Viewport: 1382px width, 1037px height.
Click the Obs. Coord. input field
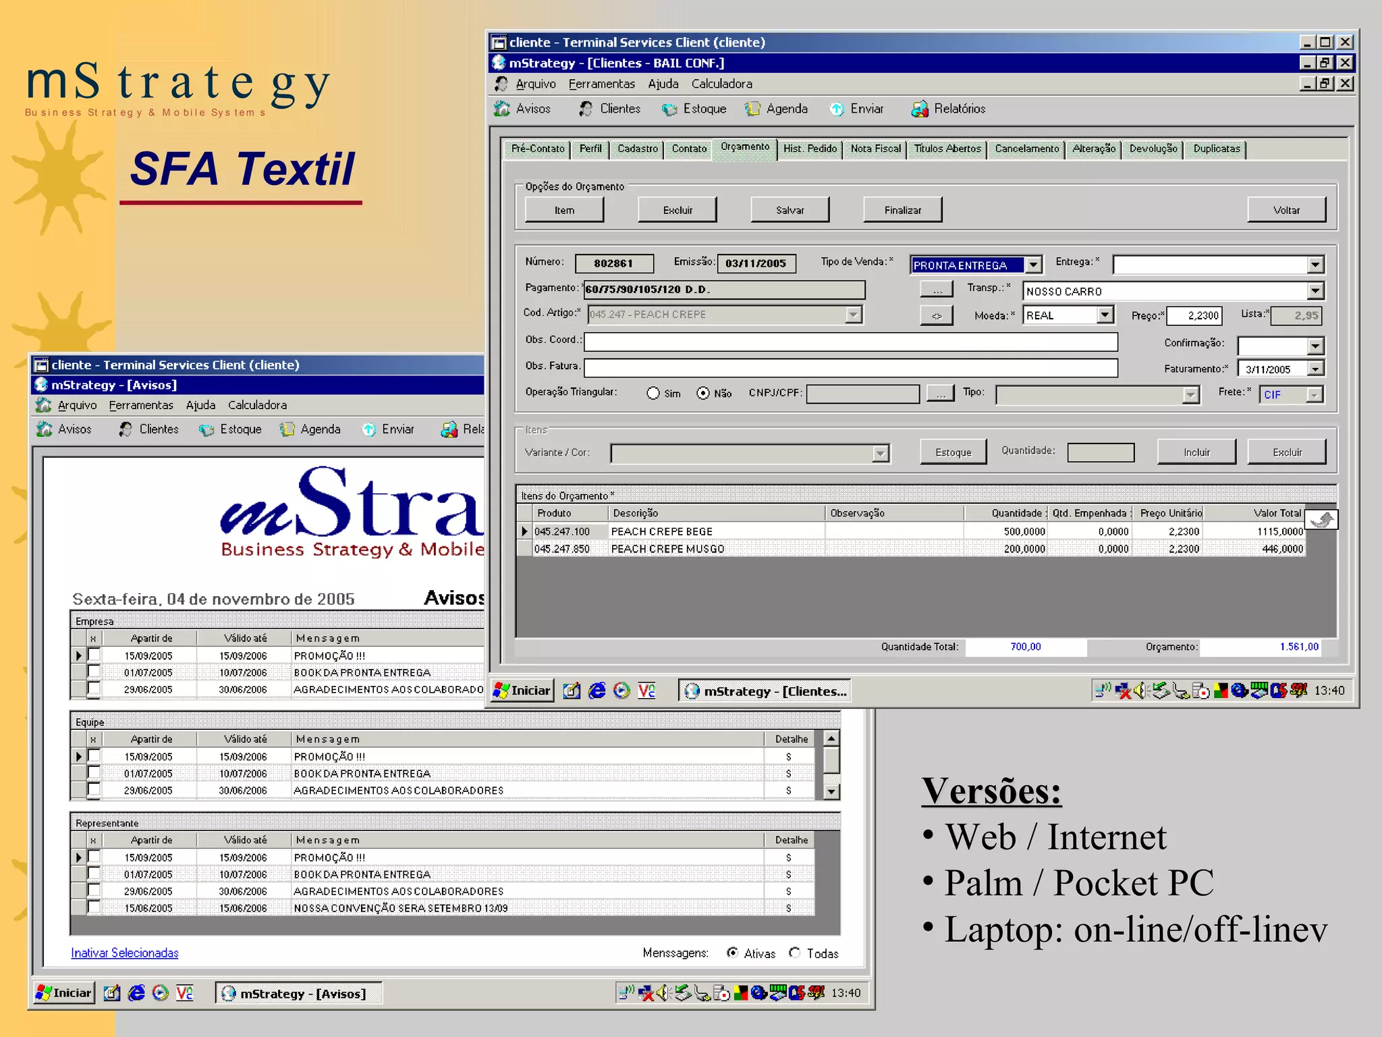(850, 342)
